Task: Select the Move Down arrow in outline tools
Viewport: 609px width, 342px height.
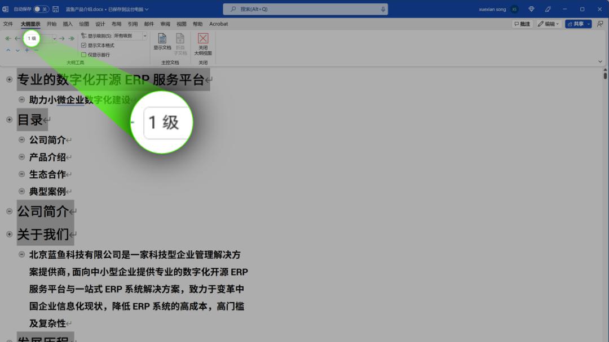Action: [x=17, y=51]
